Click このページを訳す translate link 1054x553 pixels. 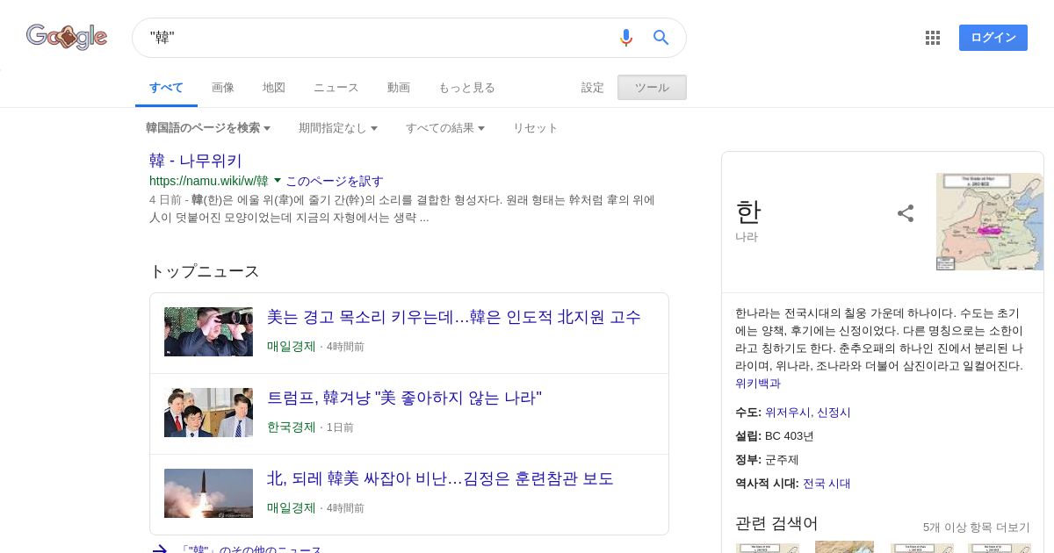pos(335,181)
